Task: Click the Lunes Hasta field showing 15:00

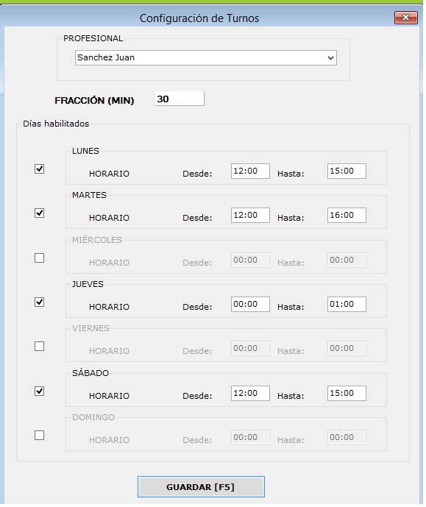Action: click(347, 171)
